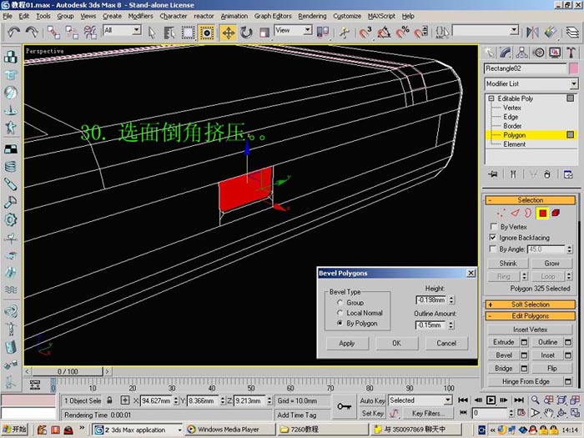Select the Border sub-object level in stack

tap(512, 126)
